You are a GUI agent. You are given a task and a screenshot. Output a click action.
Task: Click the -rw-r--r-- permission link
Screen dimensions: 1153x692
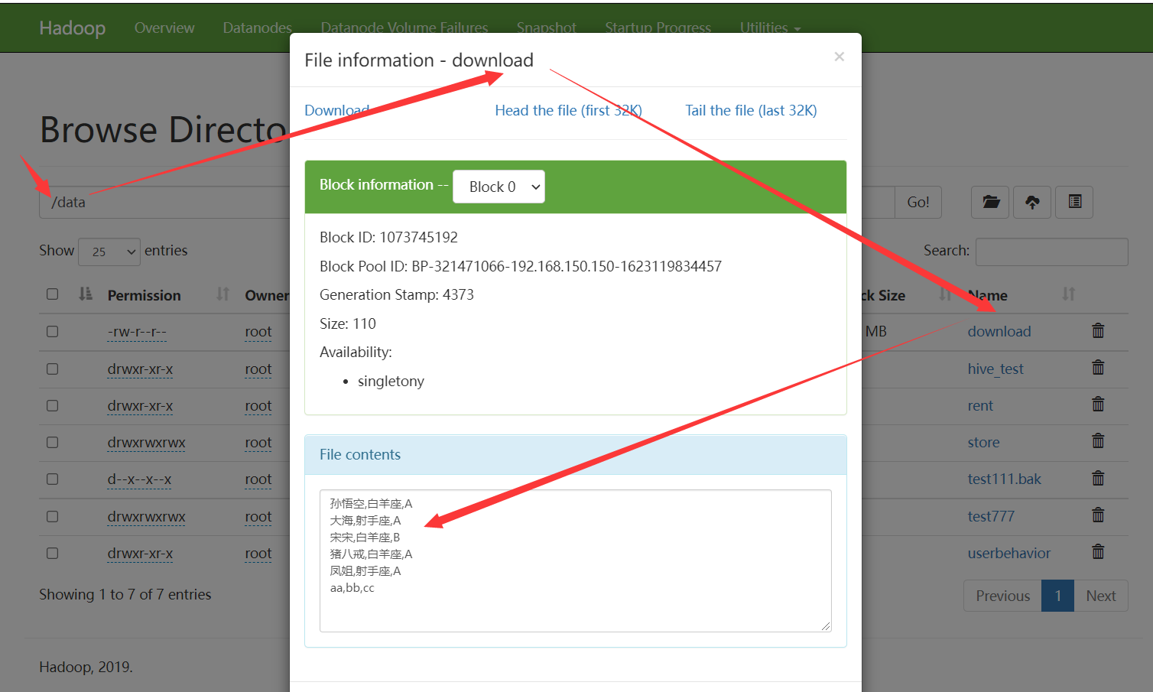pyautogui.click(x=137, y=332)
